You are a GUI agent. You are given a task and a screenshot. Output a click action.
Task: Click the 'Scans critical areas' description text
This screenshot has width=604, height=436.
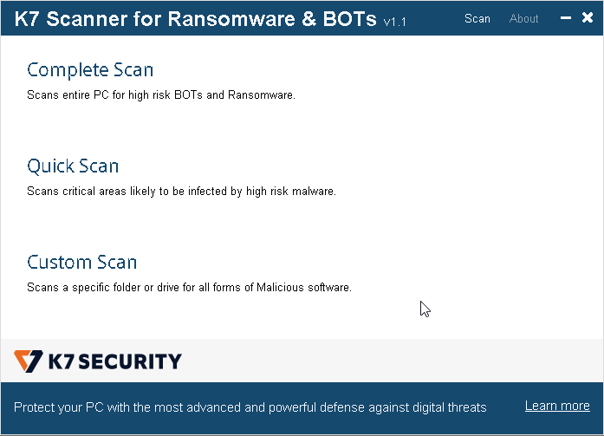[181, 191]
